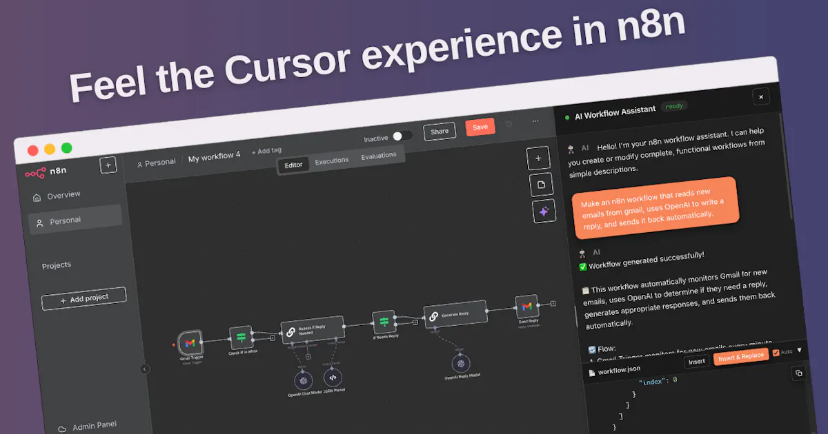Image resolution: width=828 pixels, height=434 pixels.
Task: Click the plus connector after If Needs Reply false output
Action: (415, 322)
